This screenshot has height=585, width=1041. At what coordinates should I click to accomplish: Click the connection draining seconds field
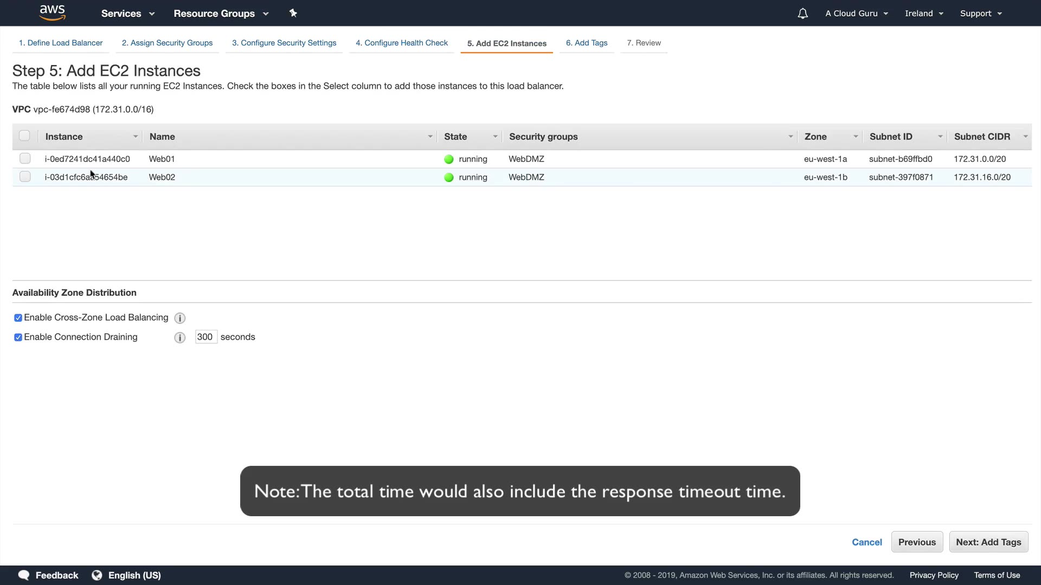[x=205, y=337]
